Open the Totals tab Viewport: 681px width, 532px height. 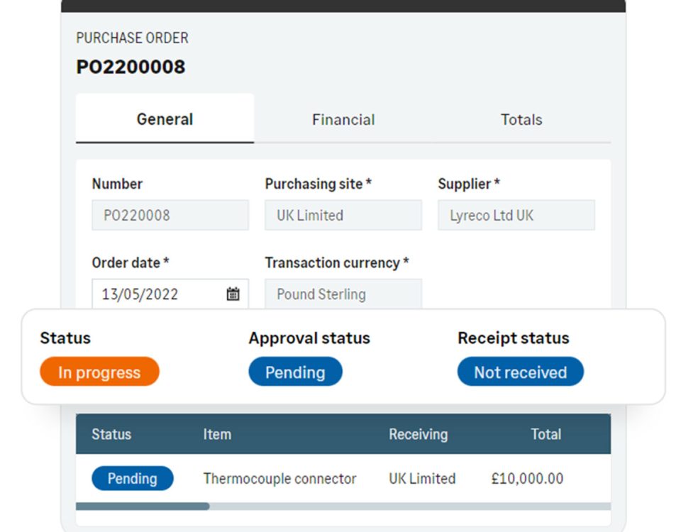[521, 119]
